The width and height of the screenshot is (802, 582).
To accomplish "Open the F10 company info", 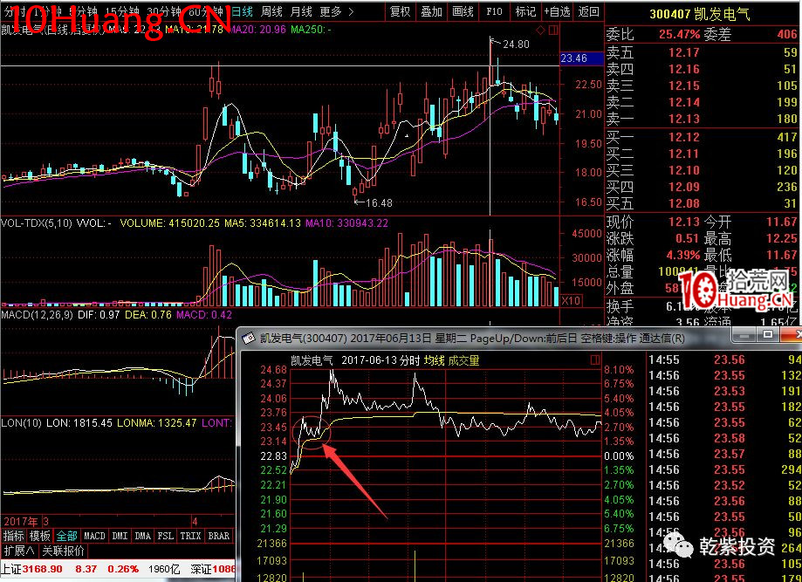I will 494,11.
